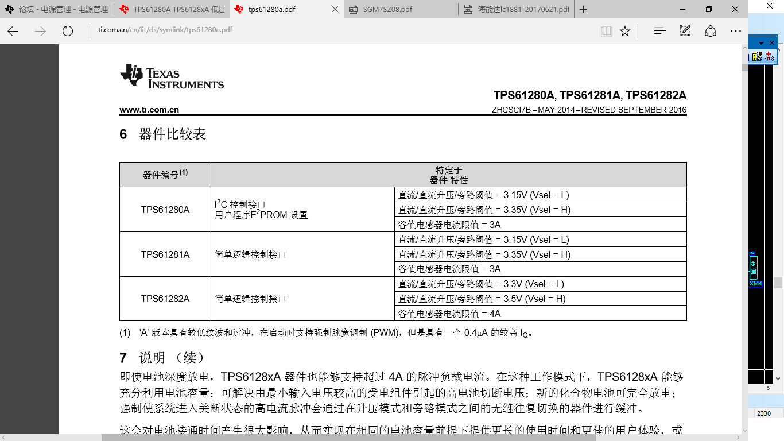This screenshot has width=784, height=441.
Task: Click the ZHCSCI7B document revision text
Action: 589,110
